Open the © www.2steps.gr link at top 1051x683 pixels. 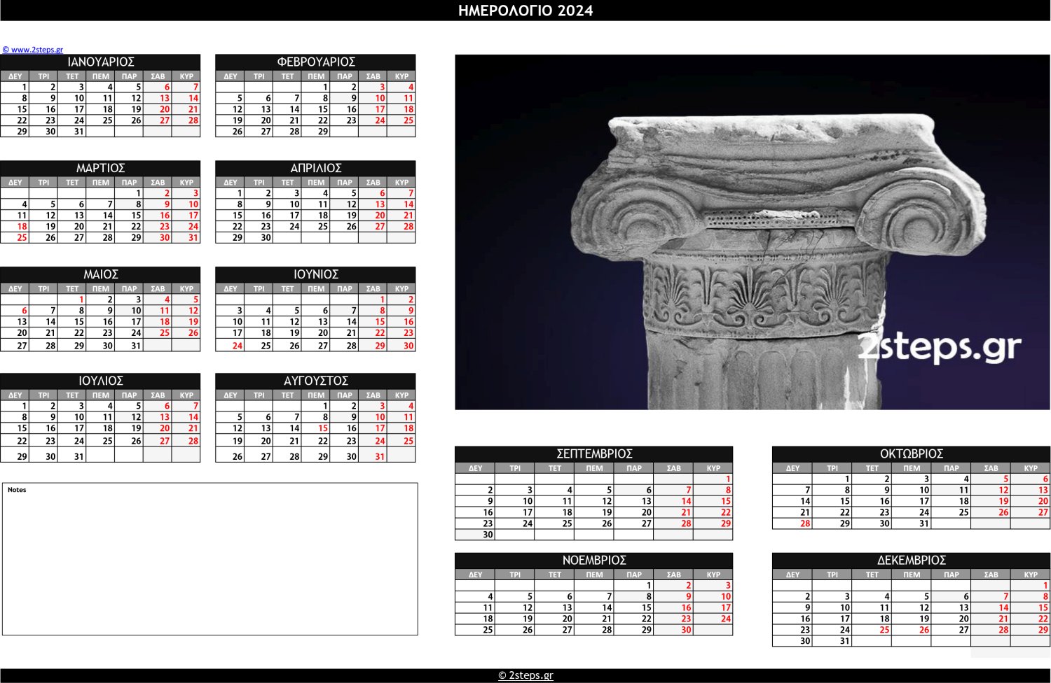tap(33, 50)
